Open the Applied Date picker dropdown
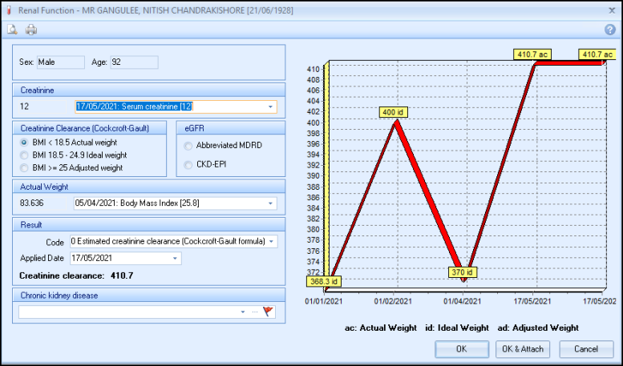This screenshot has height=366, width=623. click(x=176, y=258)
